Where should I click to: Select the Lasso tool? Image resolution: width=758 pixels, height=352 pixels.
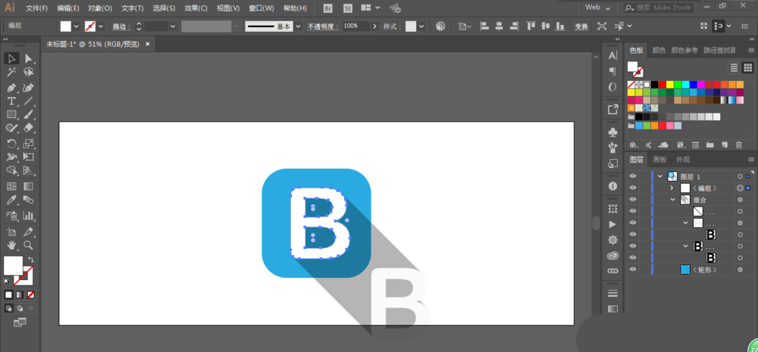(x=29, y=73)
